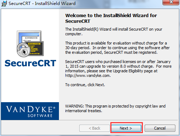Click the Next > button
Screen dimensions: 180x136
[126, 128]
